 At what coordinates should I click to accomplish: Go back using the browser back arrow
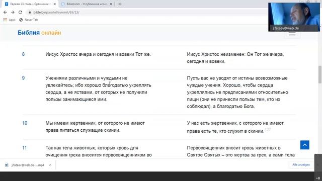pos(5,12)
